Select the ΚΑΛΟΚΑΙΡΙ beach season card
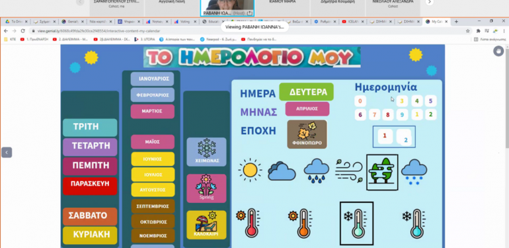 206,225
